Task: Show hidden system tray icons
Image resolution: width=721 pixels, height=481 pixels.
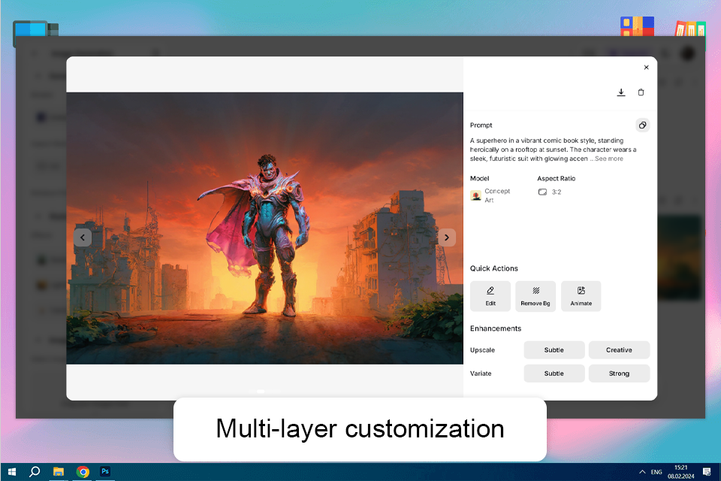Action: pos(642,472)
